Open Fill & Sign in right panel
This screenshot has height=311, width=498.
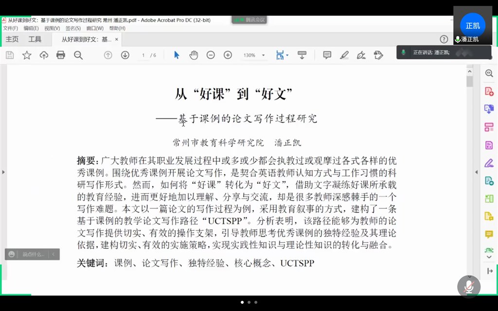click(x=489, y=163)
